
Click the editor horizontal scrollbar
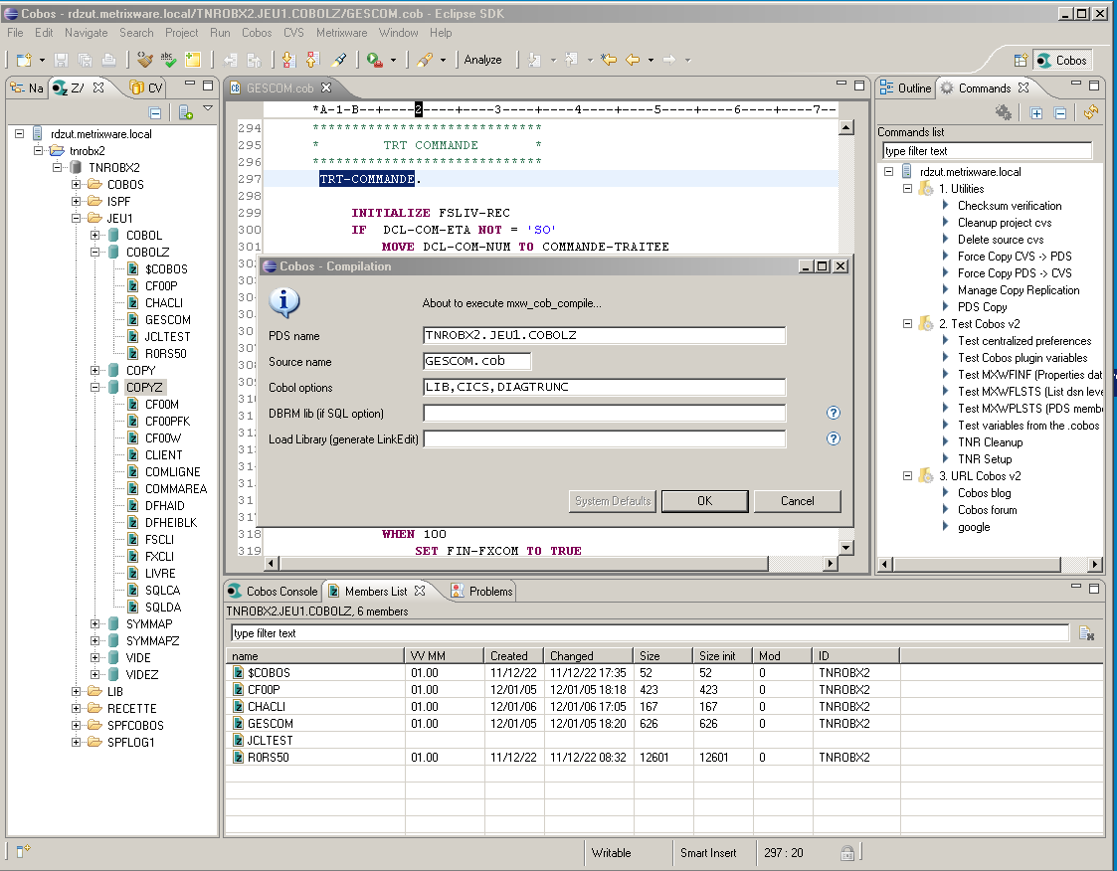point(523,564)
